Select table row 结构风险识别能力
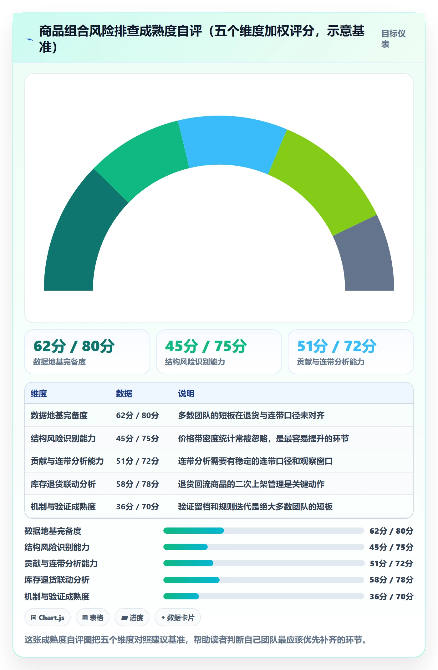This screenshot has width=438, height=670. 219,438
